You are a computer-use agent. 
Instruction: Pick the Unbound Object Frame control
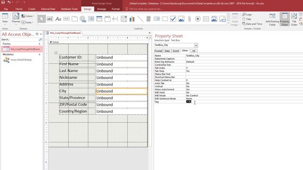(181, 19)
